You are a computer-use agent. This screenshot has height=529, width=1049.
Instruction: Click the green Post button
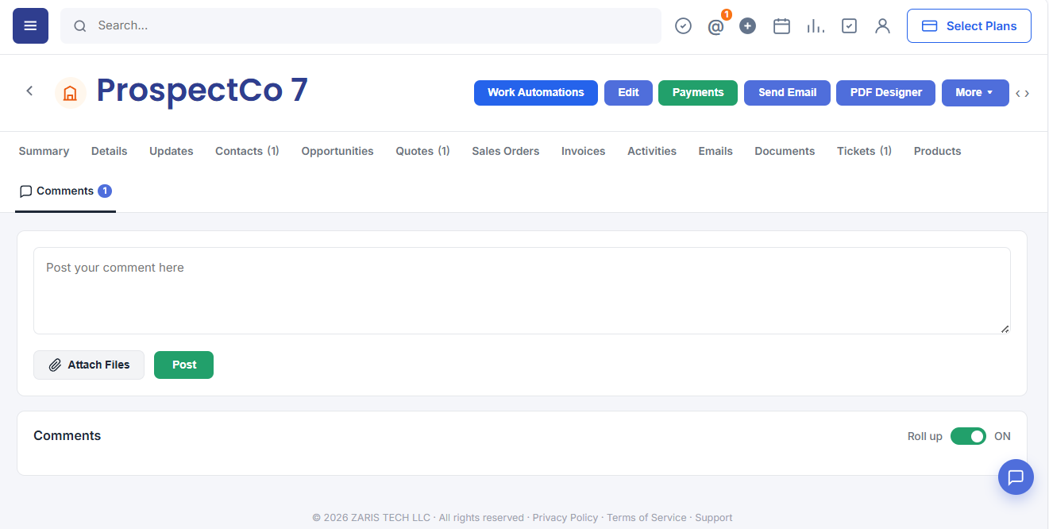(183, 365)
